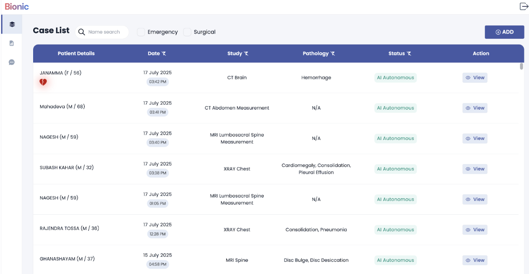Screen dimensions: 529x274
Task: Click Cardiomegaly, Consolidation, Pleural Effusion cell
Action: [x=316, y=169]
